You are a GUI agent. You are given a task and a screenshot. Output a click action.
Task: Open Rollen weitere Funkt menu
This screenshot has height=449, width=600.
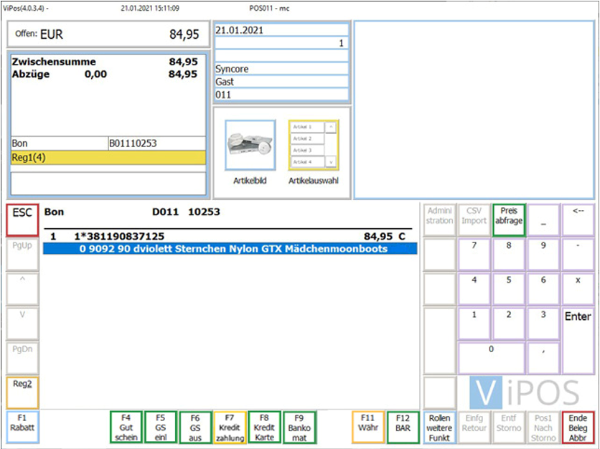(439, 427)
